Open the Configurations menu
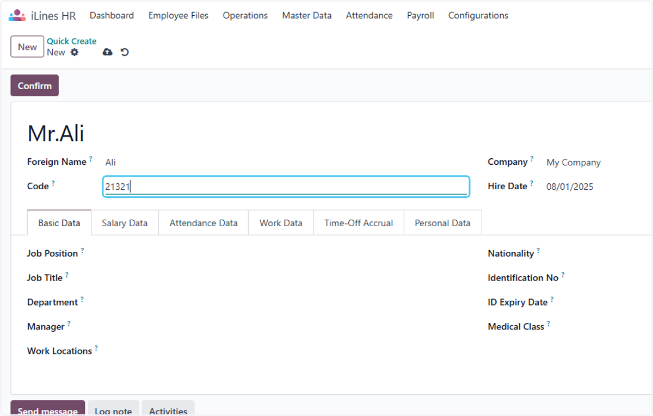Viewport: 653px width, 416px height. tap(478, 16)
